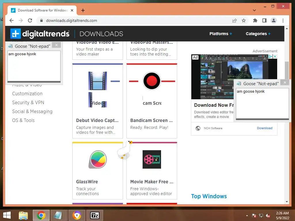Click the VideoPad 'Your first steps' description
The height and width of the screenshot is (221, 295).
click(x=94, y=52)
